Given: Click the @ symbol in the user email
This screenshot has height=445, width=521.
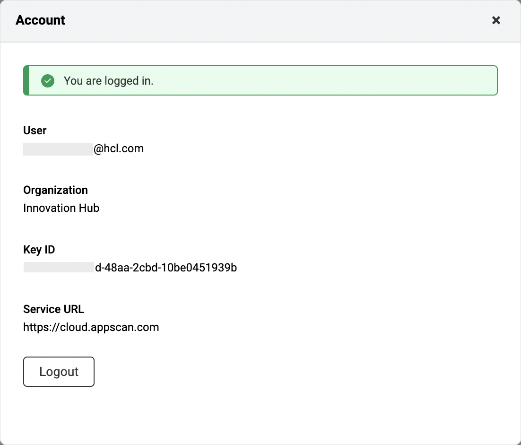Looking at the screenshot, I should click(x=98, y=149).
